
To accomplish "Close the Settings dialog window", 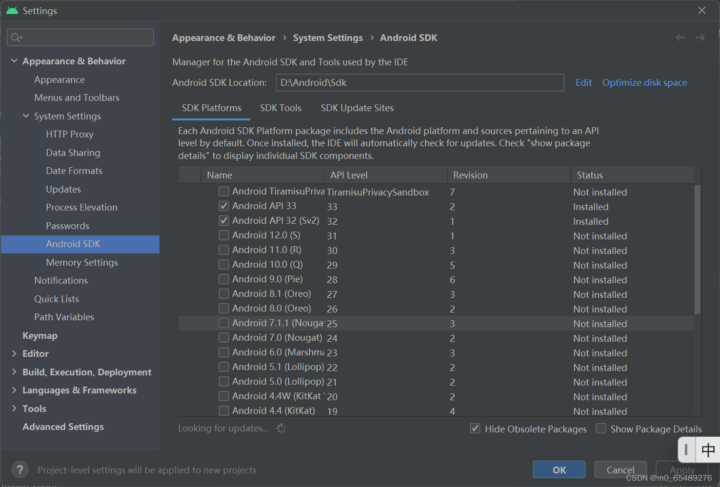I will 702,10.
